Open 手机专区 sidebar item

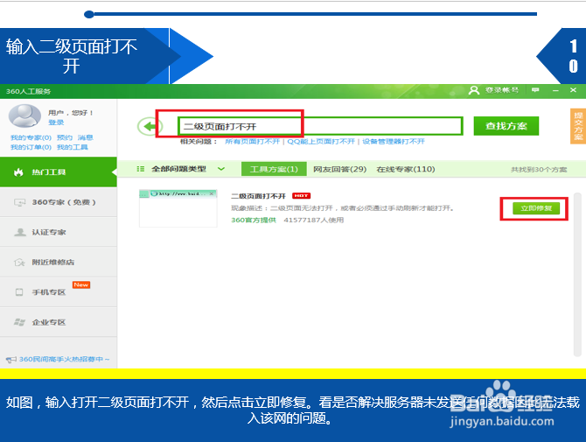coord(59,292)
